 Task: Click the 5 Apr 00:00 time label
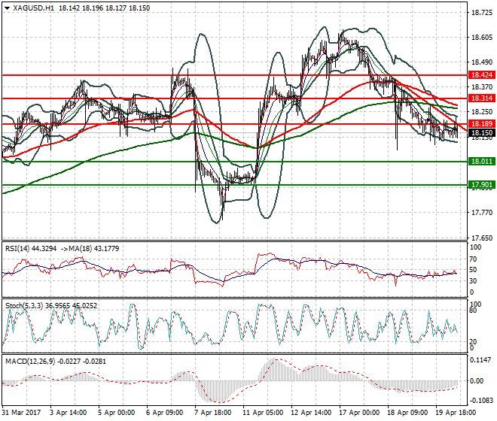click(x=116, y=413)
